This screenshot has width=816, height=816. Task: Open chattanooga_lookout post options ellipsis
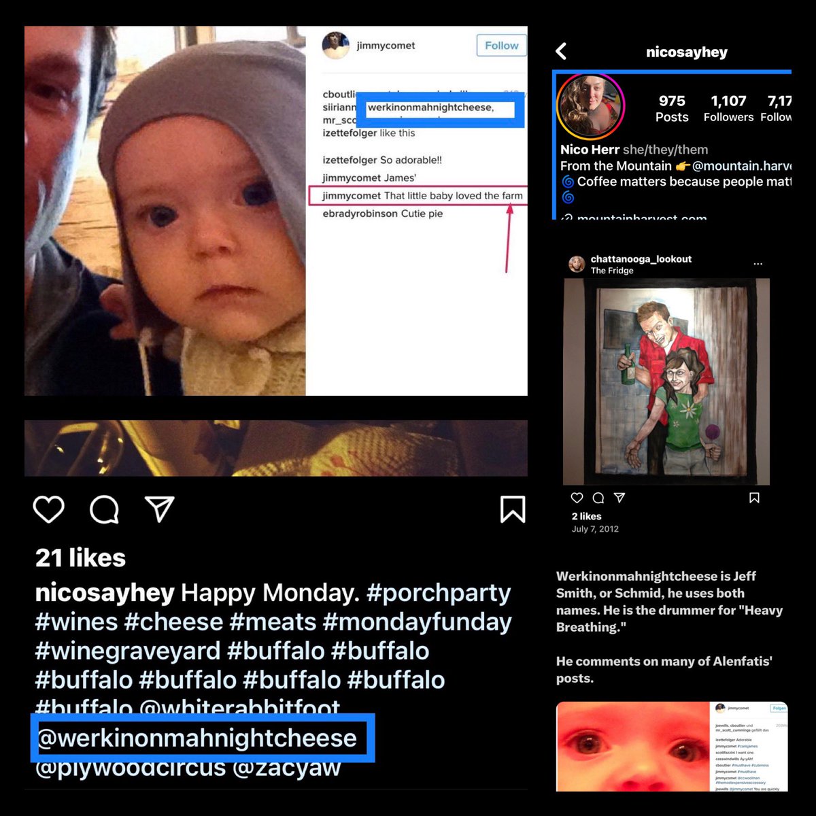(x=758, y=264)
